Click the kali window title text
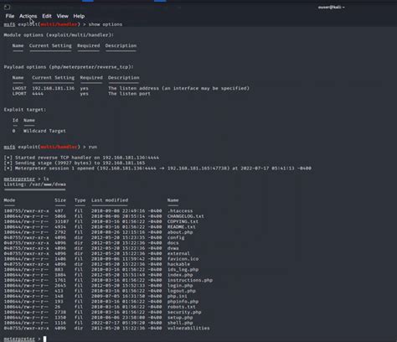 point(331,7)
